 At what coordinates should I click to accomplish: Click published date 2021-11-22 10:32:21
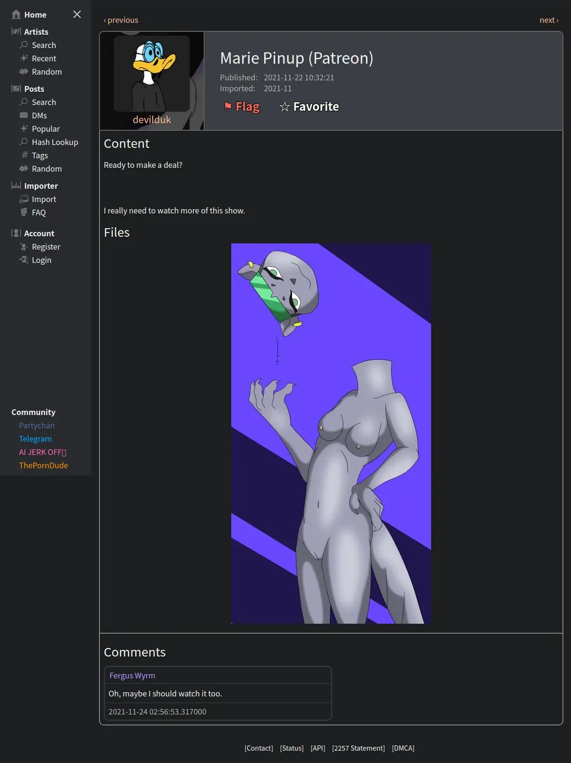pyautogui.click(x=299, y=77)
